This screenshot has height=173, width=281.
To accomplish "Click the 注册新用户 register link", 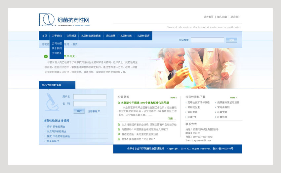I will click(x=94, y=111).
